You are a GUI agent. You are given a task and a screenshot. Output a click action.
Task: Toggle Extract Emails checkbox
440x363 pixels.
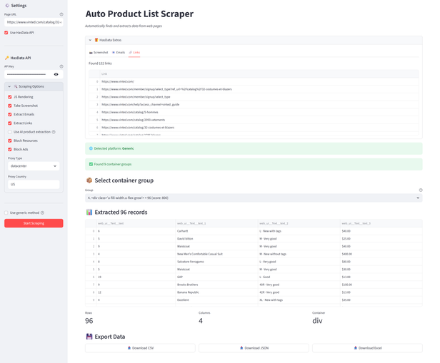point(10,114)
